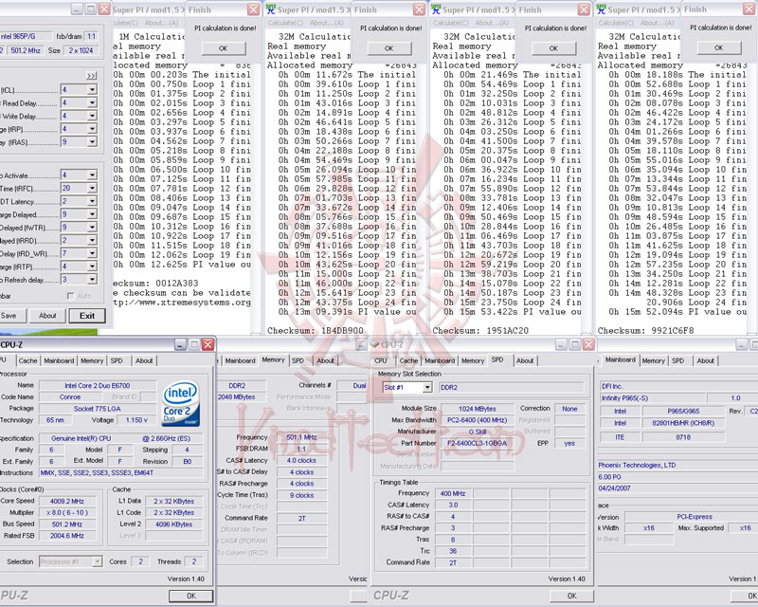Open the tWTR dropdown in MemSet
The image size is (758, 607).
click(92, 227)
